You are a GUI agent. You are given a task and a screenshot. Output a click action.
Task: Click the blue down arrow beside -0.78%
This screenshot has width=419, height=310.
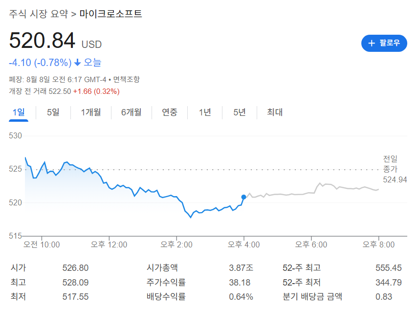(77, 63)
